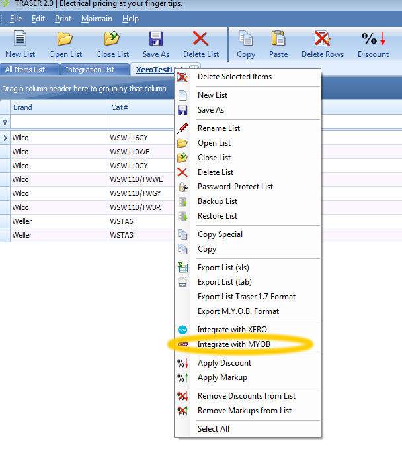402x449 pixels.
Task: Choose Export List Traser 1.7 Format
Action: [247, 297]
